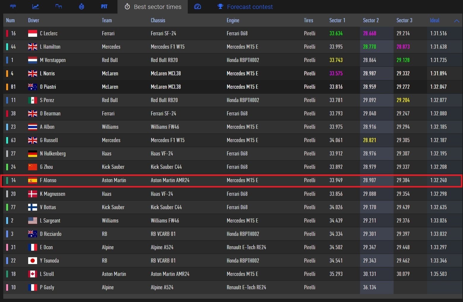Select driver name M Verstappen
Image resolution: width=463 pixels, height=302 pixels.
tap(53, 60)
